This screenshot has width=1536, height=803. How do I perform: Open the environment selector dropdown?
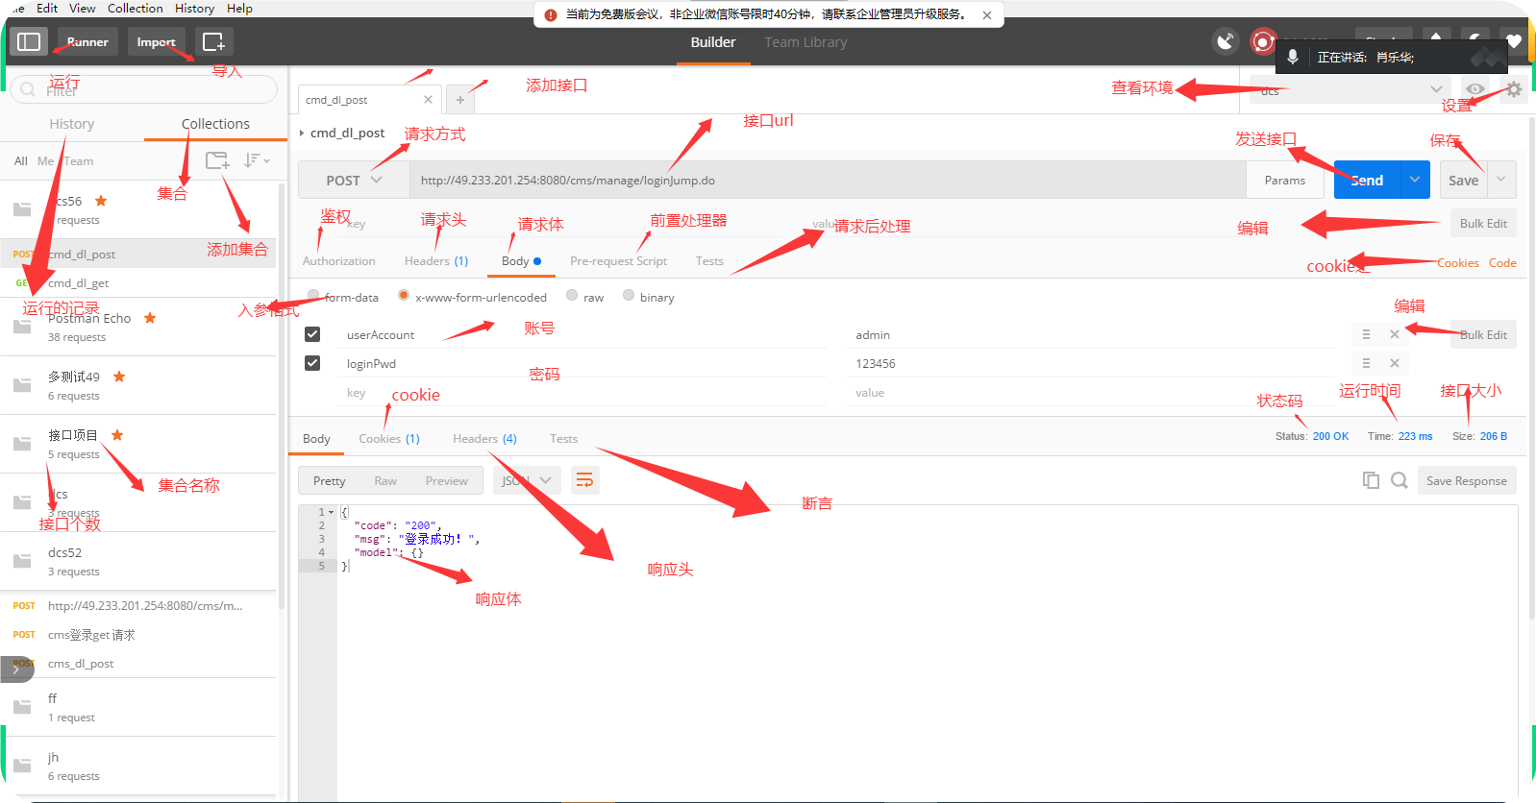pos(1351,89)
